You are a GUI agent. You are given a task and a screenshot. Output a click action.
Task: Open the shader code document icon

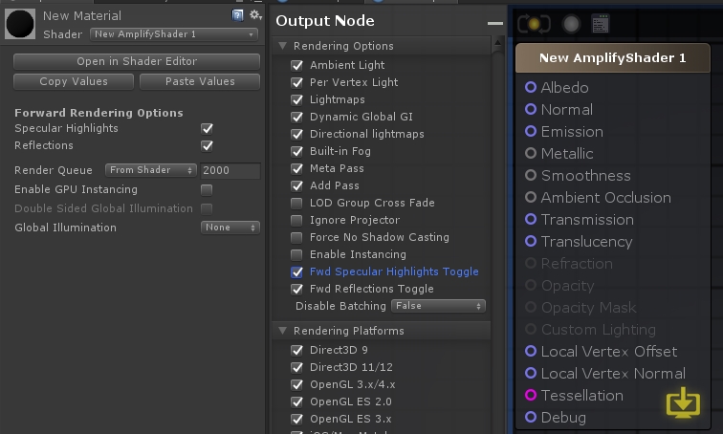[601, 24]
